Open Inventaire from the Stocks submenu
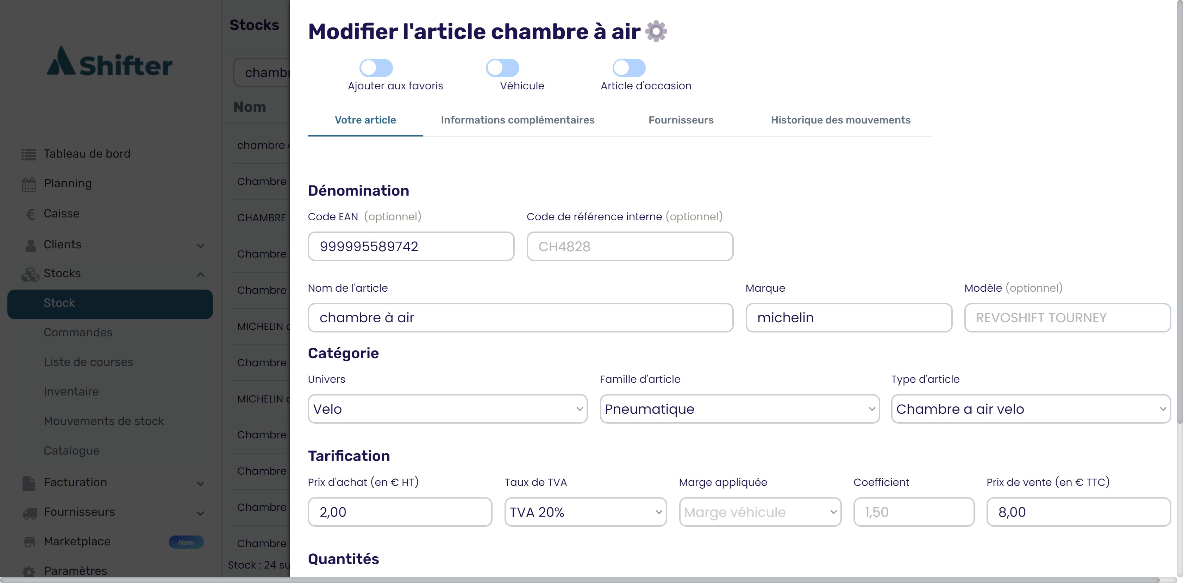This screenshot has height=583, width=1183. point(71,392)
